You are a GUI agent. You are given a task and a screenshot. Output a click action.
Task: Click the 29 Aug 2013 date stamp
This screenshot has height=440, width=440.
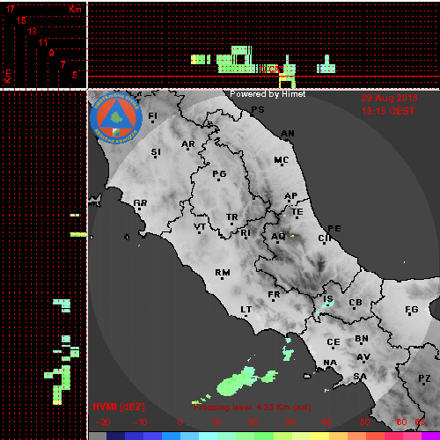click(389, 98)
